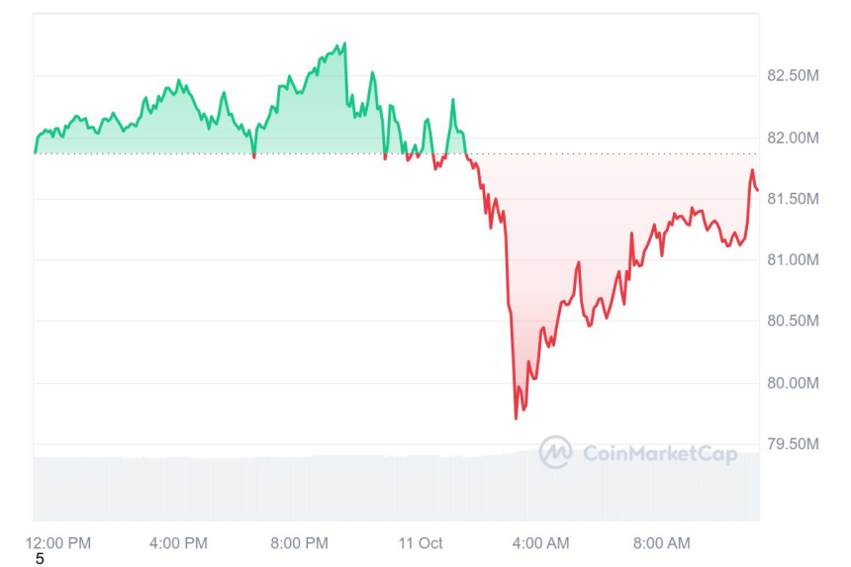851x567 pixels.
Task: Click the 82.00M axis label
Action: pos(793,138)
